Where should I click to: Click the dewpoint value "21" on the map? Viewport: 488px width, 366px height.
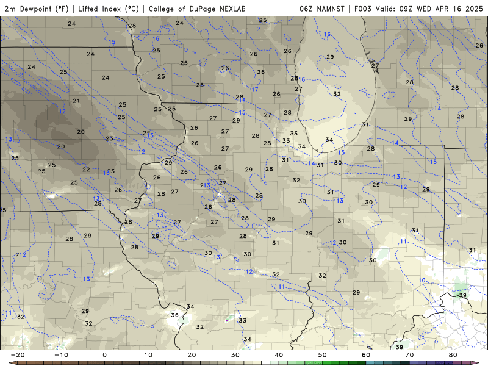pyautogui.click(x=76, y=101)
